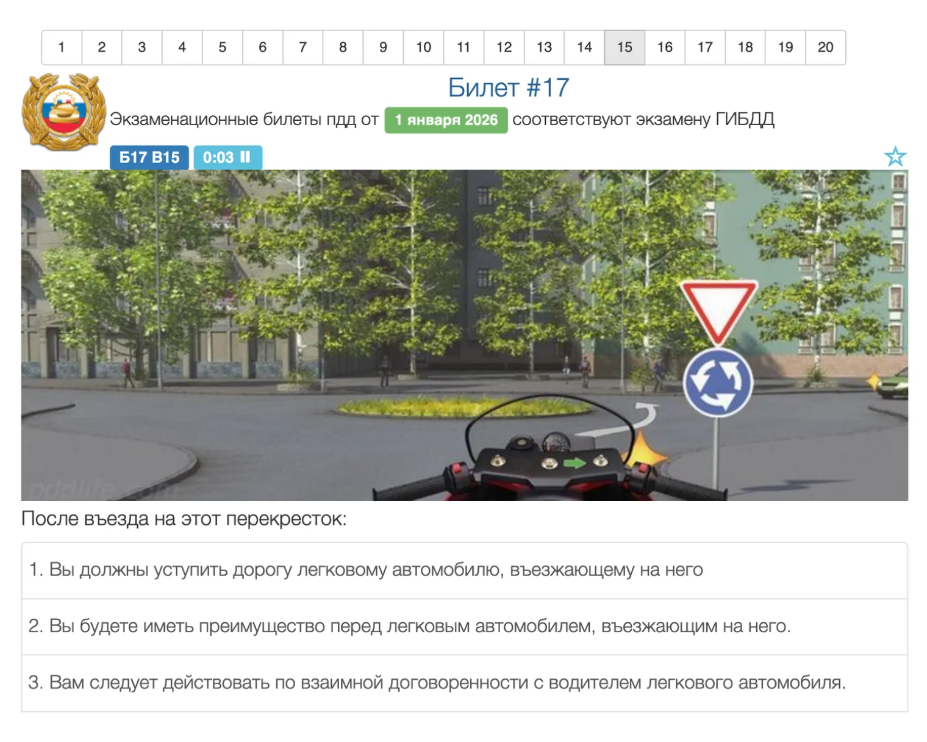
Task: Click the green "1 января 2026" date badge
Action: click(x=446, y=120)
